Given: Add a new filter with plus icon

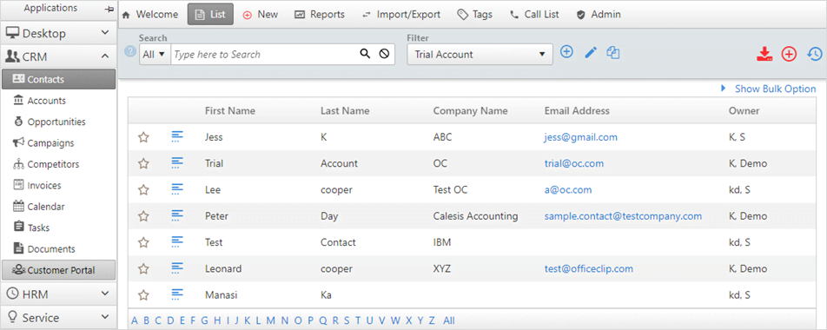Looking at the screenshot, I should click(566, 51).
